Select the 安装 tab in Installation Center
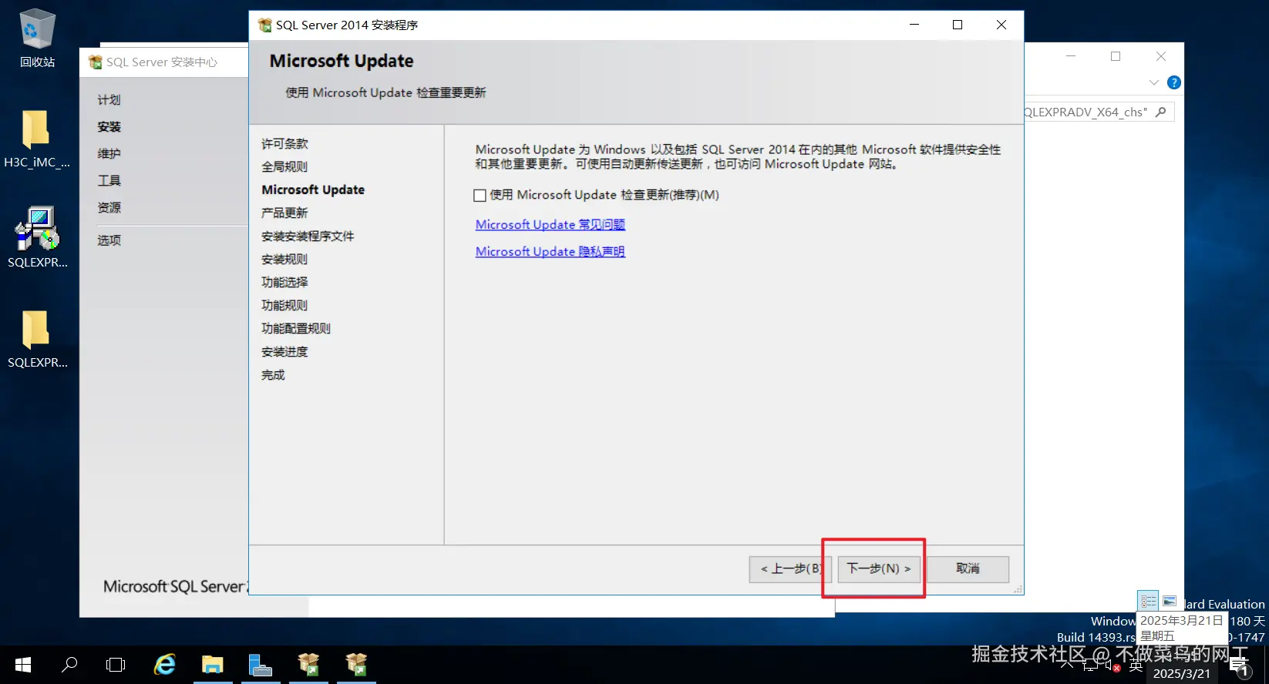This screenshot has width=1269, height=684. pyautogui.click(x=109, y=127)
